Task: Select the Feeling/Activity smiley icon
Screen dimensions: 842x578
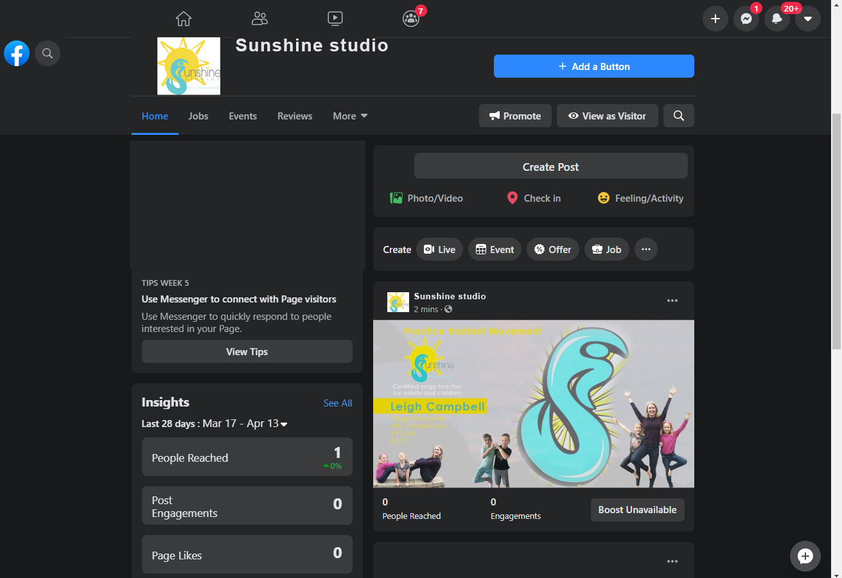Action: (604, 198)
